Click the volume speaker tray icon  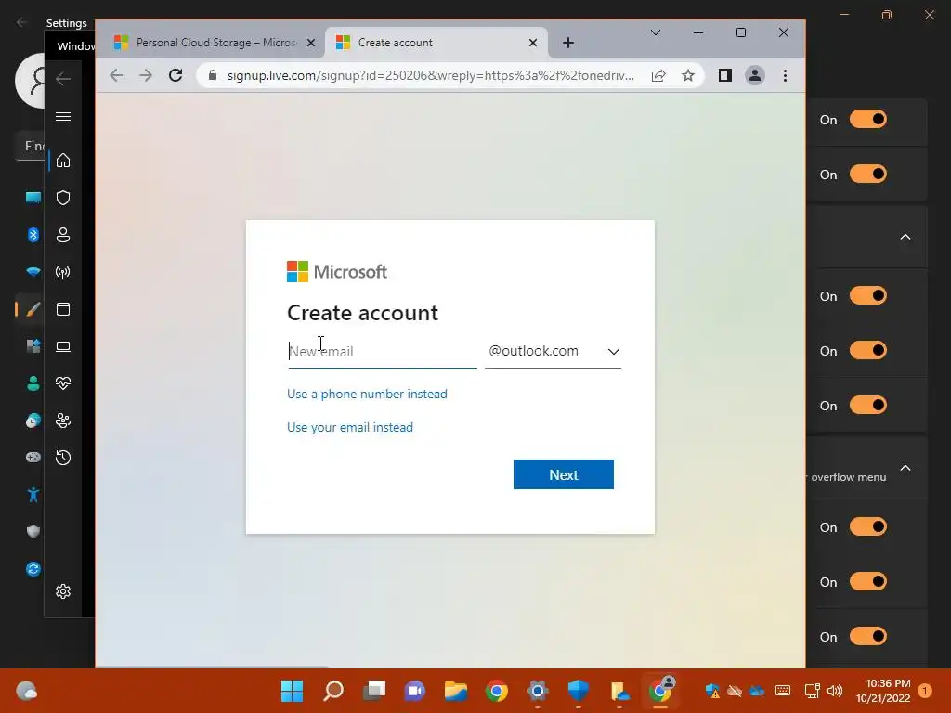pyautogui.click(x=835, y=691)
